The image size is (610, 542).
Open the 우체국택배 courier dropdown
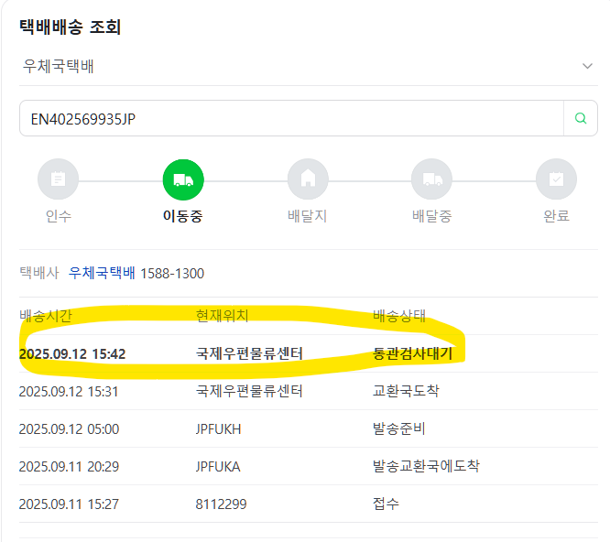309,66
